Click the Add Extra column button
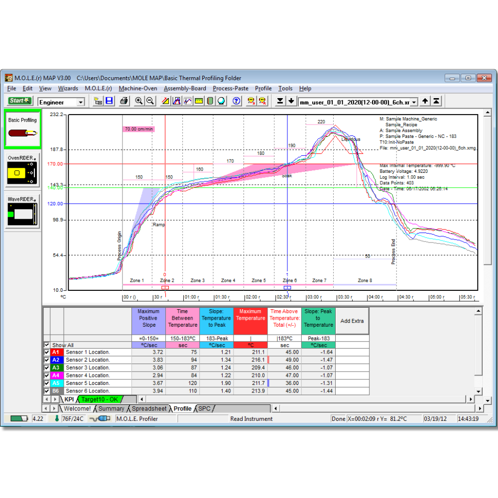Screen dimensions: 498x498 pos(352,321)
